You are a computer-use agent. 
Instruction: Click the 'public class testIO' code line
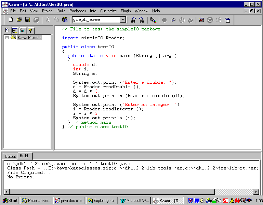click(x=88, y=47)
